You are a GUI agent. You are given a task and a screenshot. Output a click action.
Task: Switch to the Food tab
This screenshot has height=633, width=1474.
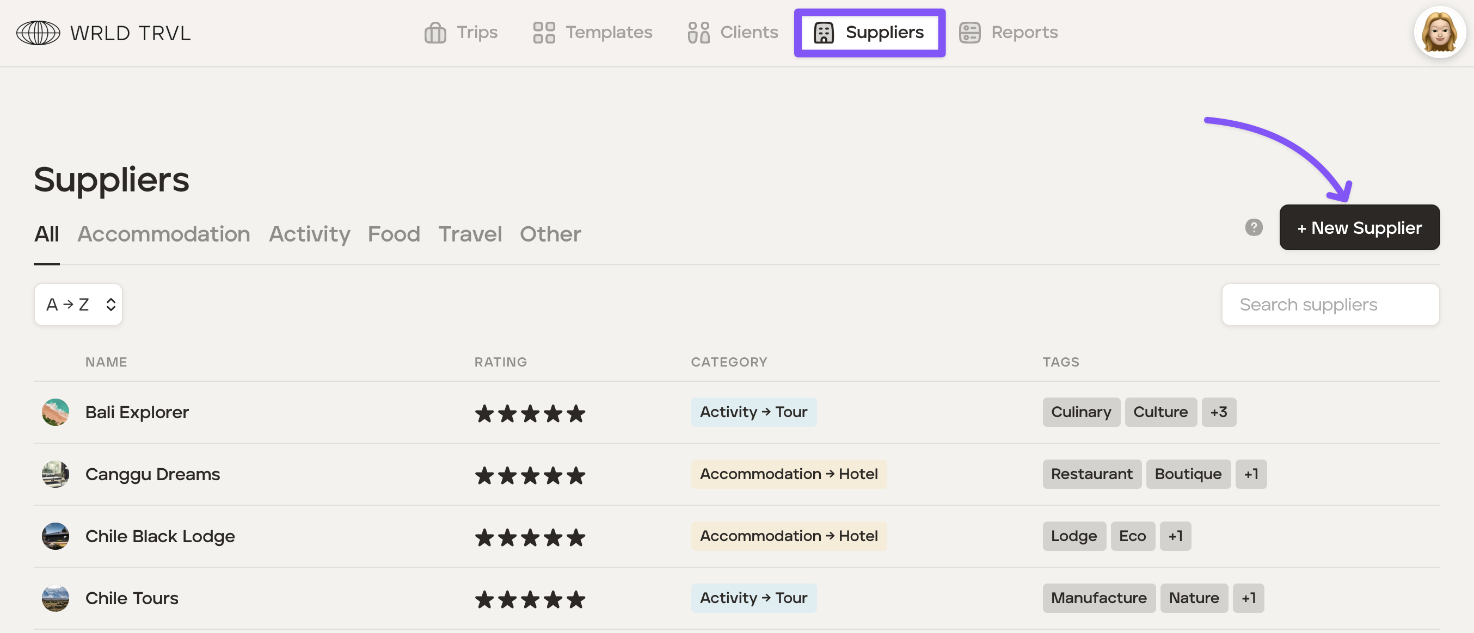pos(394,234)
